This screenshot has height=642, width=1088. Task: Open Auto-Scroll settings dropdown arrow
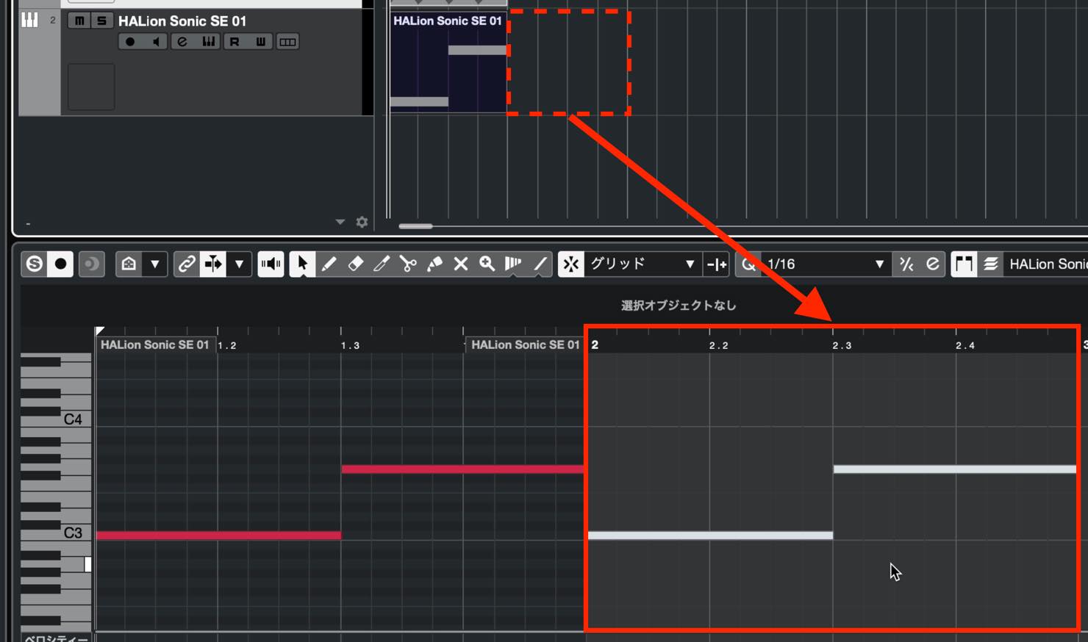click(239, 264)
